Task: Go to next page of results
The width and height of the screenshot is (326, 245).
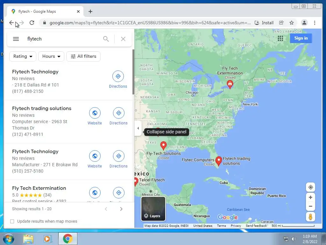Action: click(121, 209)
